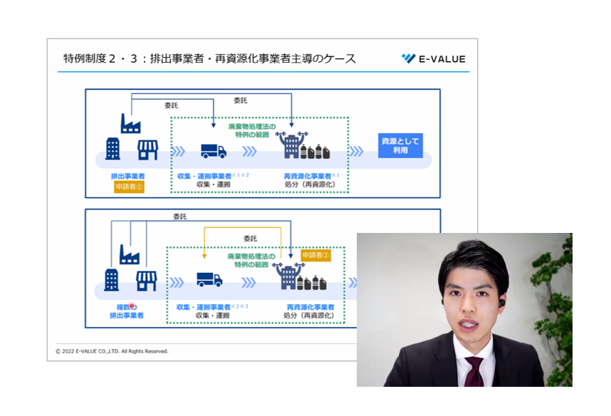This screenshot has width=611, height=416.
Task: Click the © 2022 E-VALUE copyright footer
Action: (112, 351)
